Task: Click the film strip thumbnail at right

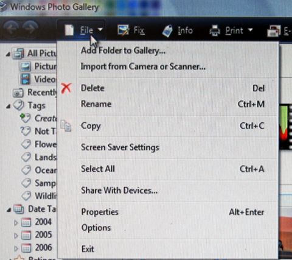Action: [285, 127]
